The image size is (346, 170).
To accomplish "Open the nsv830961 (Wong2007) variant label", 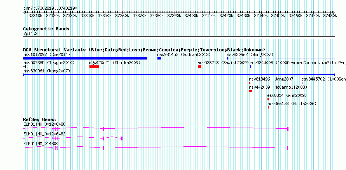I will pos(47,71).
